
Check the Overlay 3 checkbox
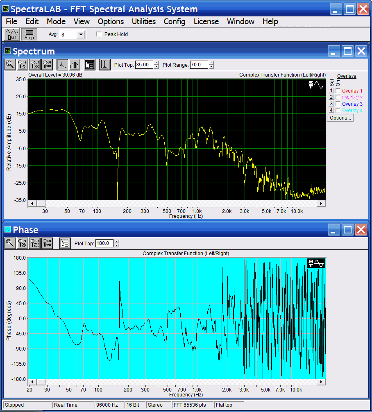click(x=338, y=104)
